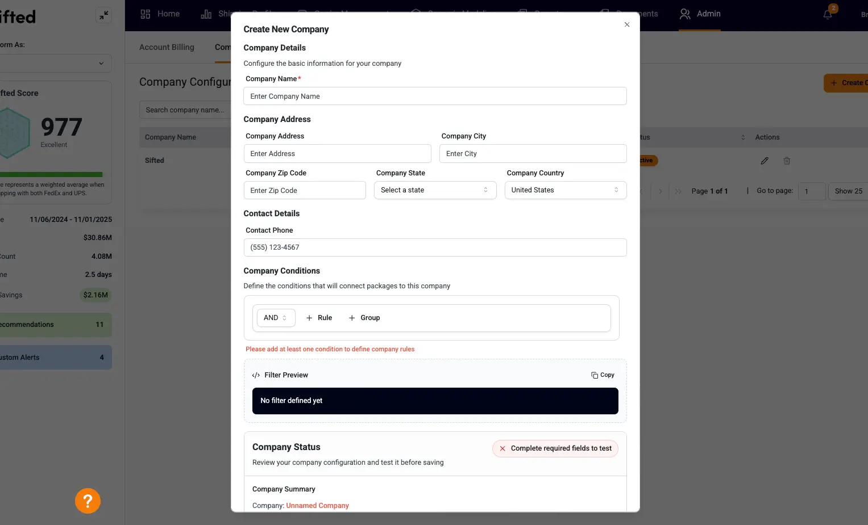The width and height of the screenshot is (868, 525).
Task: Change United States in Company Country dropdown
Action: point(565,190)
